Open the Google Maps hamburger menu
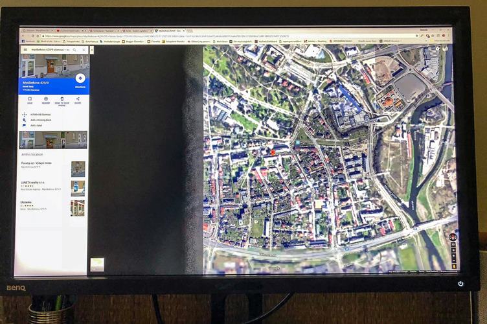The height and width of the screenshot is (324, 487). (x=25, y=50)
